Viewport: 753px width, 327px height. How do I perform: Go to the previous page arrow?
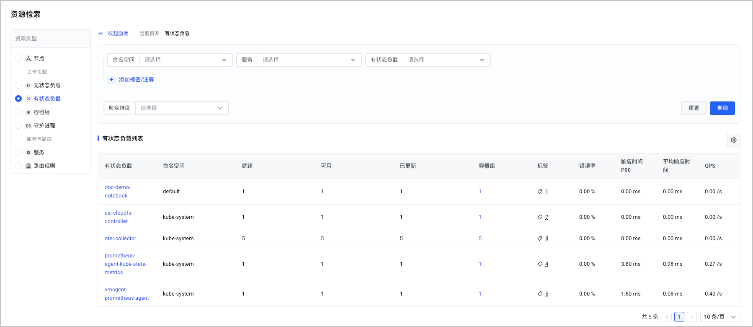pos(667,317)
